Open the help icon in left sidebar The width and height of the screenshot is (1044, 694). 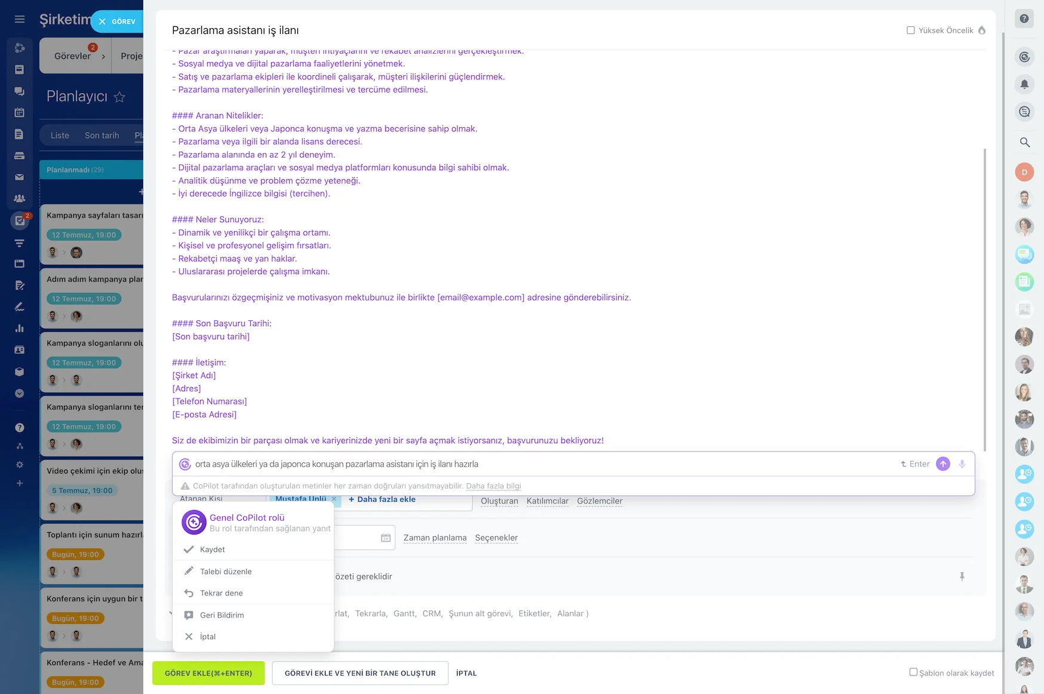20,428
